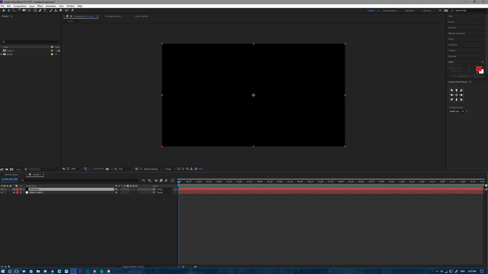The width and height of the screenshot is (488, 274).
Task: Move anchor point to bottom center
Action: [457, 99]
